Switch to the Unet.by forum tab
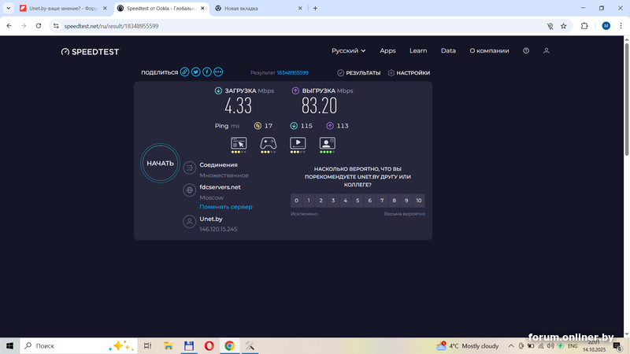 (x=63, y=9)
